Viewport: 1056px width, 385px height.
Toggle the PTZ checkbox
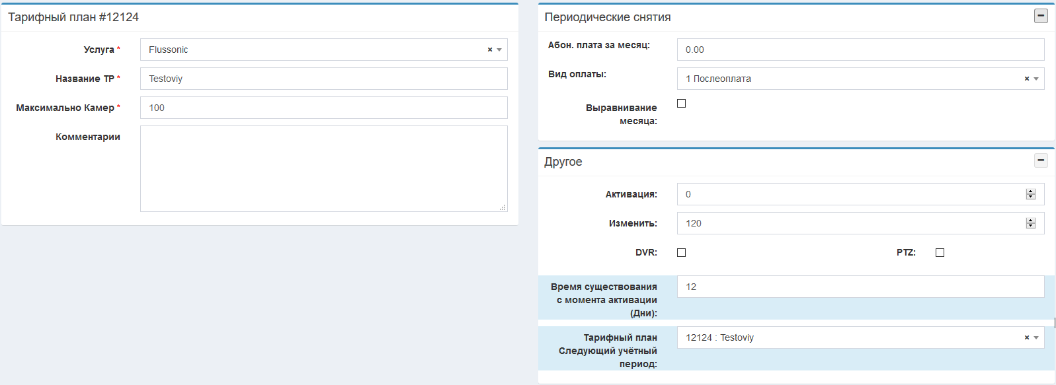tap(940, 252)
